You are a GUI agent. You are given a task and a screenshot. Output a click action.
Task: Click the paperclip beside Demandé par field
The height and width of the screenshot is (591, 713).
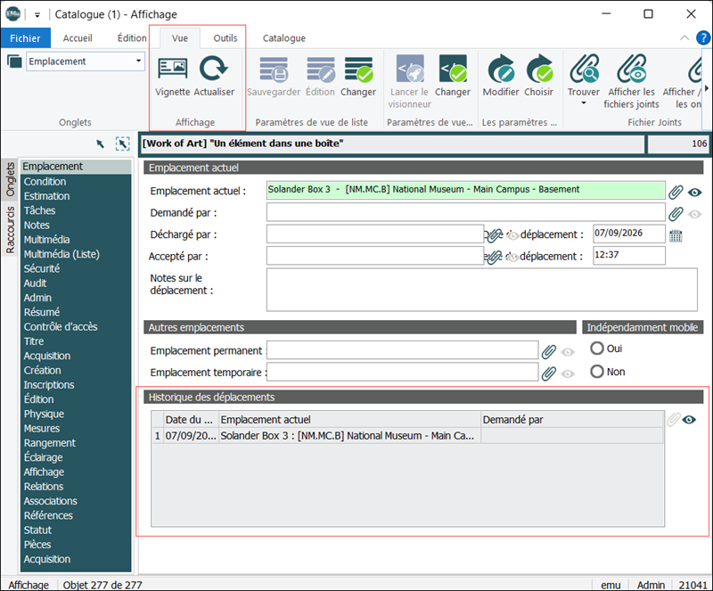pos(676,213)
